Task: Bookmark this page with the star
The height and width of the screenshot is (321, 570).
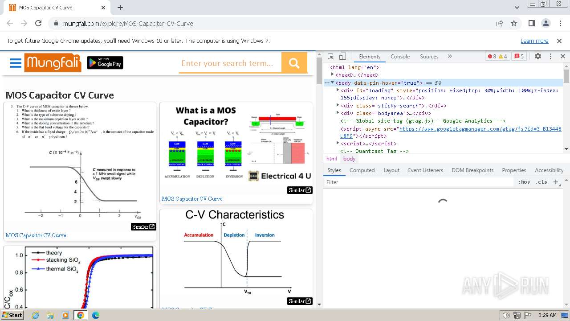Action: pyautogui.click(x=514, y=23)
